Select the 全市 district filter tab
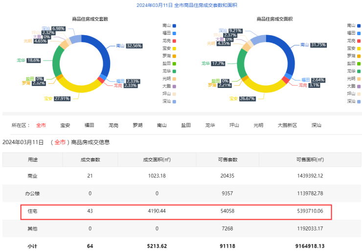This screenshot has height=251, width=362. coord(41,125)
